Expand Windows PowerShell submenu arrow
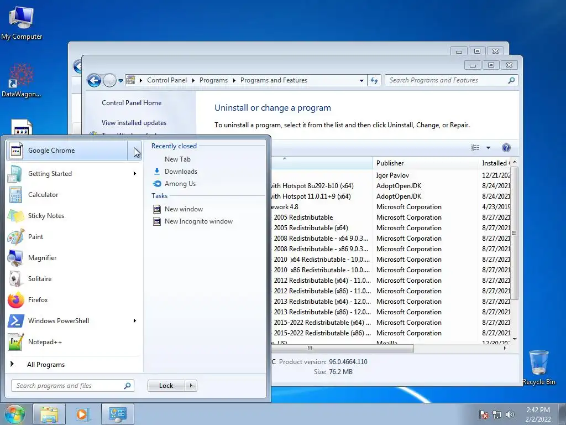This screenshot has width=566, height=425. pyautogui.click(x=135, y=320)
